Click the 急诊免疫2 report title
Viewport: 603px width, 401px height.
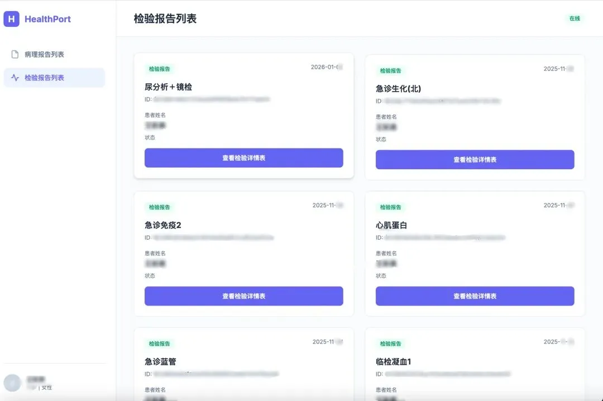point(162,225)
